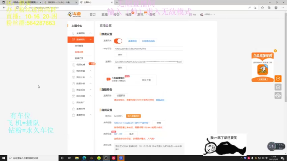Click the orange play button on right float bar
Screen dimensions: 287x161
tap(278, 79)
